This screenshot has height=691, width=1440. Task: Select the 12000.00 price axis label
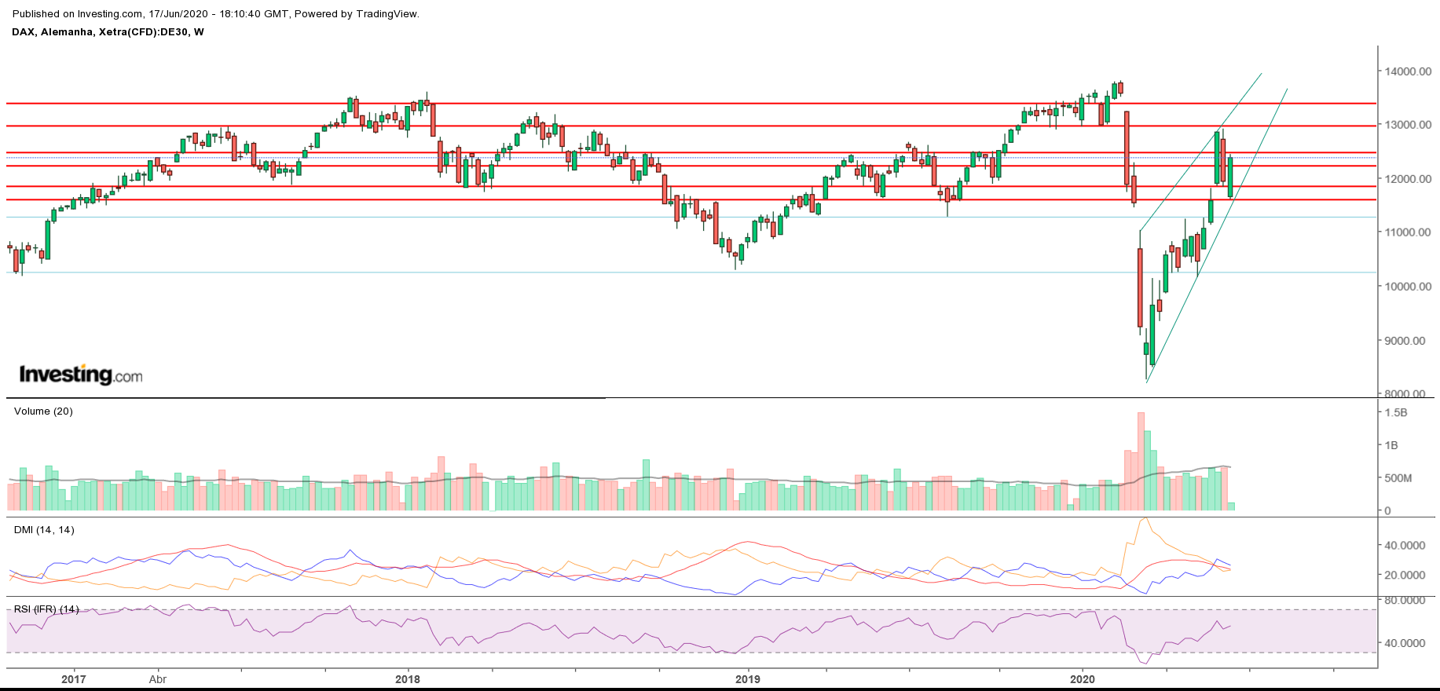pos(1408,179)
